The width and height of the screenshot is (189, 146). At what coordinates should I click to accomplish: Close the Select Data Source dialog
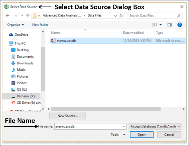(182, 7)
